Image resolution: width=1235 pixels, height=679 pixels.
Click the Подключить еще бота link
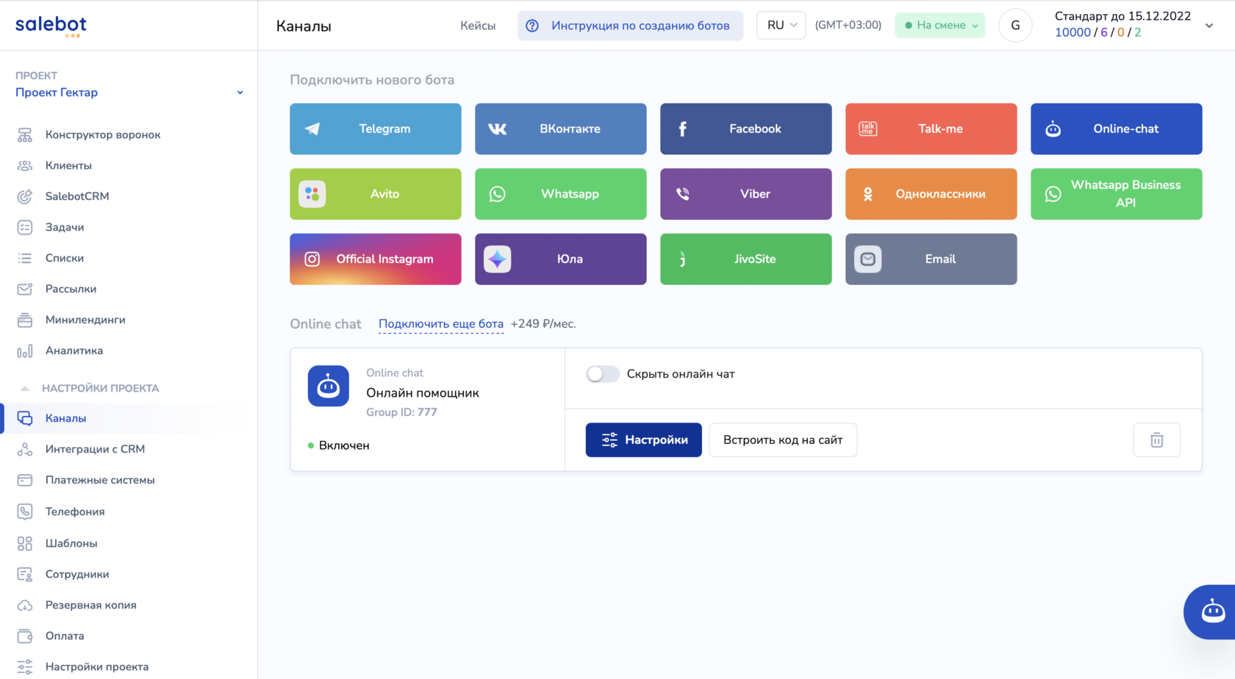point(441,324)
